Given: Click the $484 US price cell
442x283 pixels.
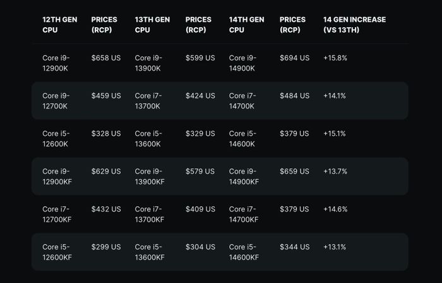Looking at the screenshot, I should point(294,95).
